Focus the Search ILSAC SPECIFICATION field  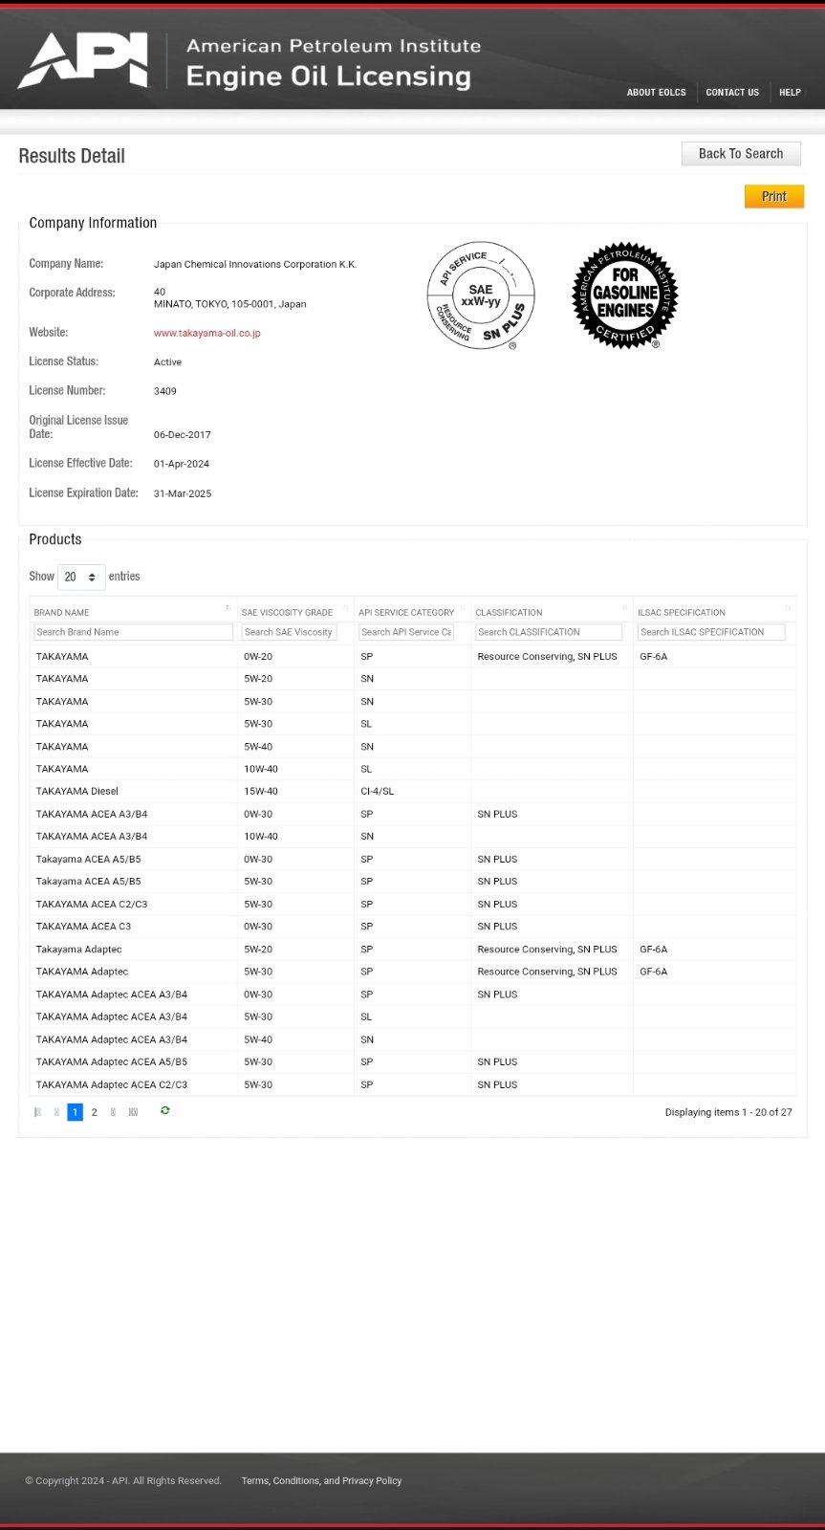point(711,632)
